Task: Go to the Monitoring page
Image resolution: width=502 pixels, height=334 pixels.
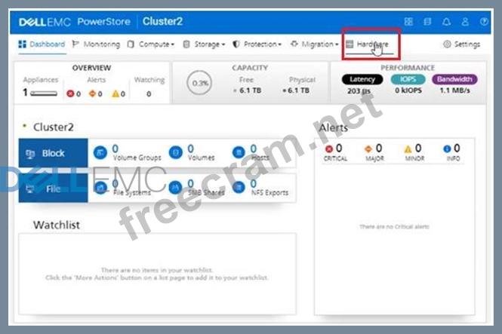Action: [x=97, y=44]
